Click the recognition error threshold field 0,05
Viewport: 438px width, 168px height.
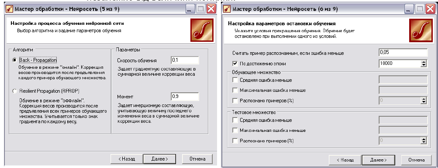(403, 52)
